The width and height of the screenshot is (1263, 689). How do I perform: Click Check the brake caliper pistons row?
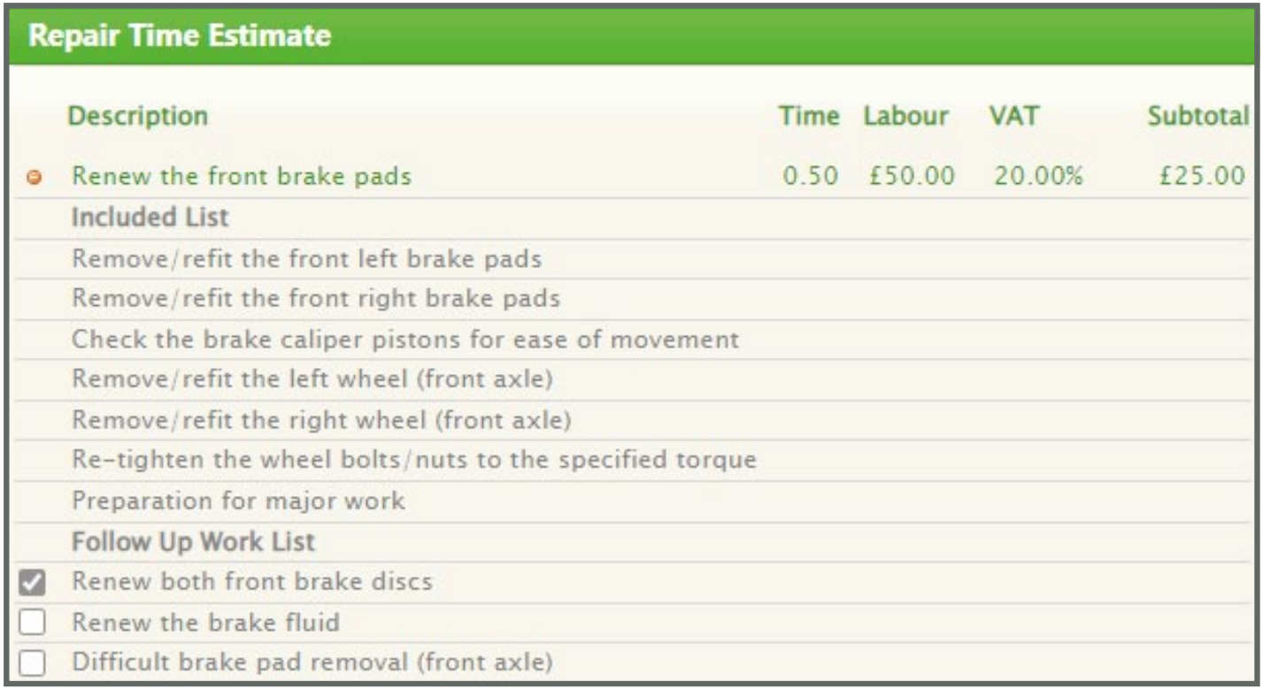tap(405, 339)
